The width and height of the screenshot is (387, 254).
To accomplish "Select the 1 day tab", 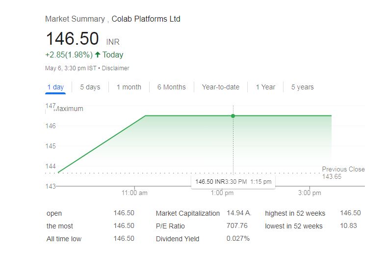I will (55, 87).
